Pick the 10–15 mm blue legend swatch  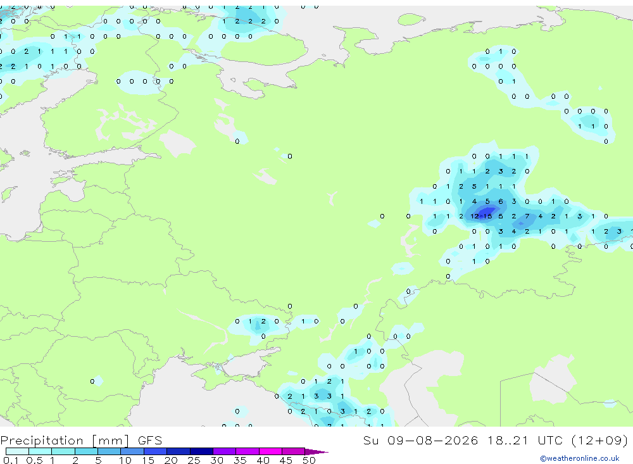point(132,451)
